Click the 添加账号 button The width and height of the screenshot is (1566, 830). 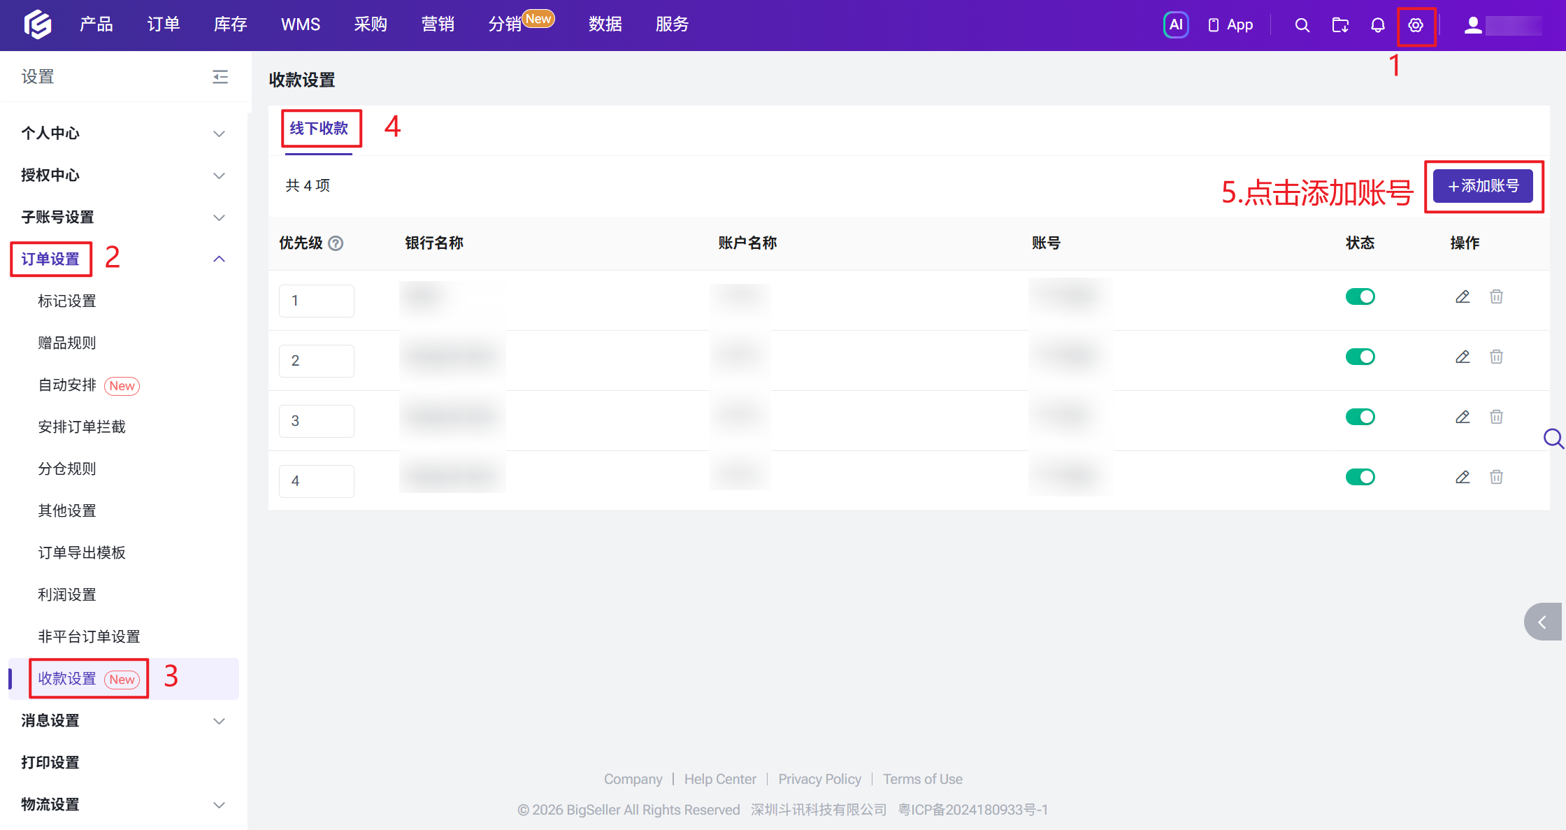click(x=1483, y=186)
